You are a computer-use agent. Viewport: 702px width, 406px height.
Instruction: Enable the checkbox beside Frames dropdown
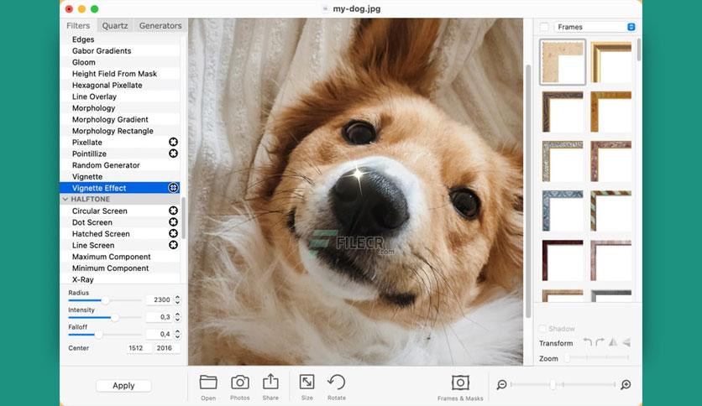pyautogui.click(x=544, y=27)
